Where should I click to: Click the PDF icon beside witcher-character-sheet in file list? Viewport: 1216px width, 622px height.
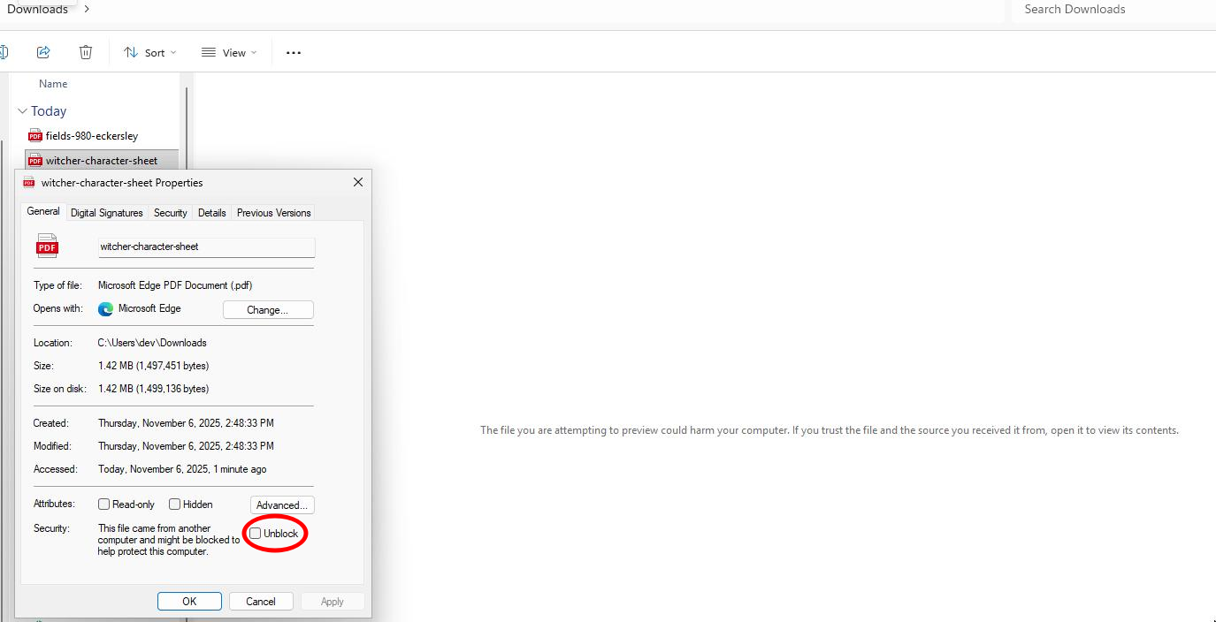[35, 161]
